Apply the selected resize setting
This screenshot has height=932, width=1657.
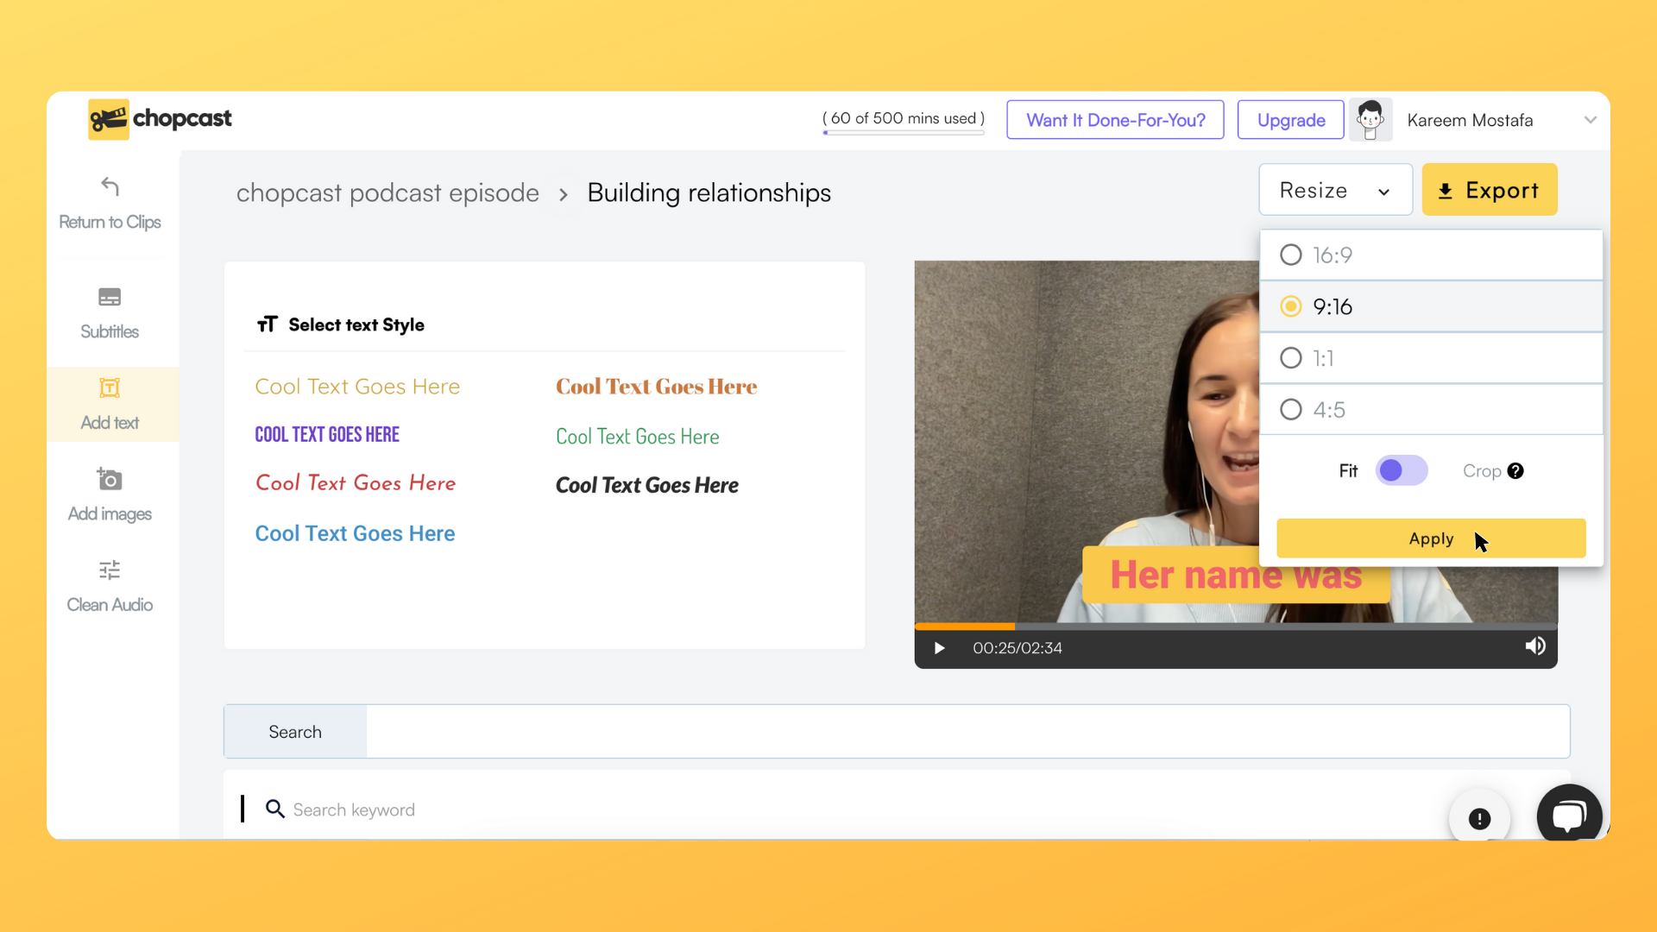(1431, 538)
